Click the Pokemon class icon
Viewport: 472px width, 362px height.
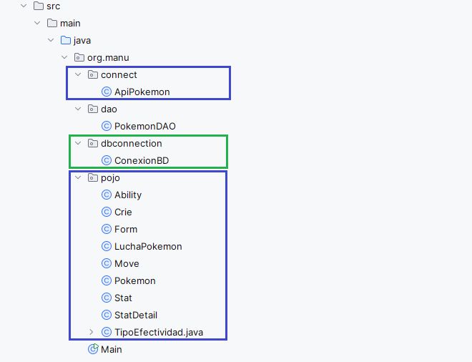pyautogui.click(x=107, y=280)
